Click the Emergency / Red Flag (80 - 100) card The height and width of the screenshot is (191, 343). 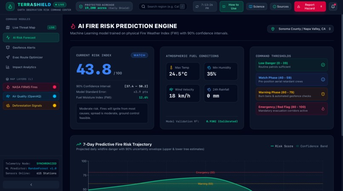292,109
